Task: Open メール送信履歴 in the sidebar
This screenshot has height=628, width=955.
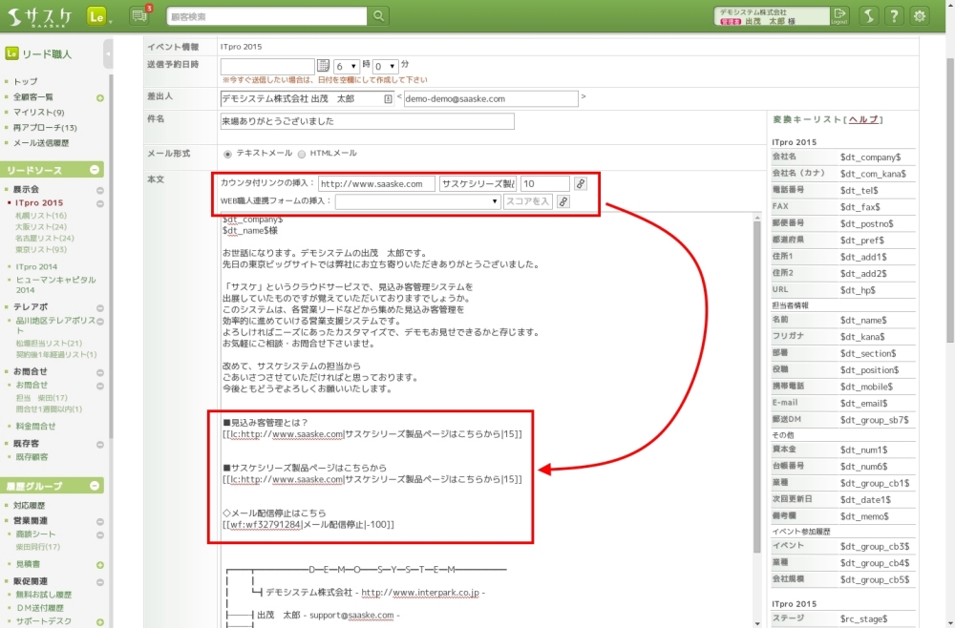Action: pyautogui.click(x=41, y=142)
